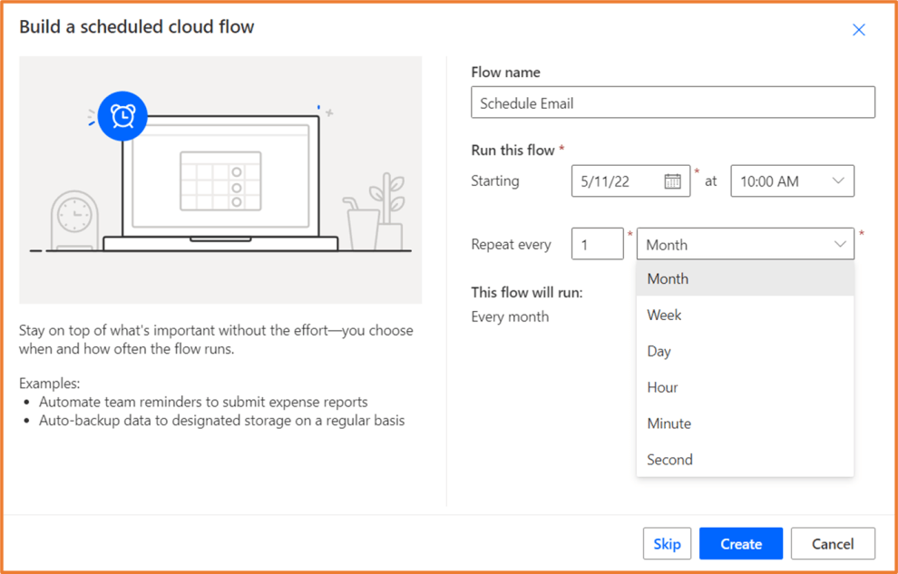Edit the Schedule Email flow name field
Viewport: 898px width, 574px height.
click(x=672, y=102)
